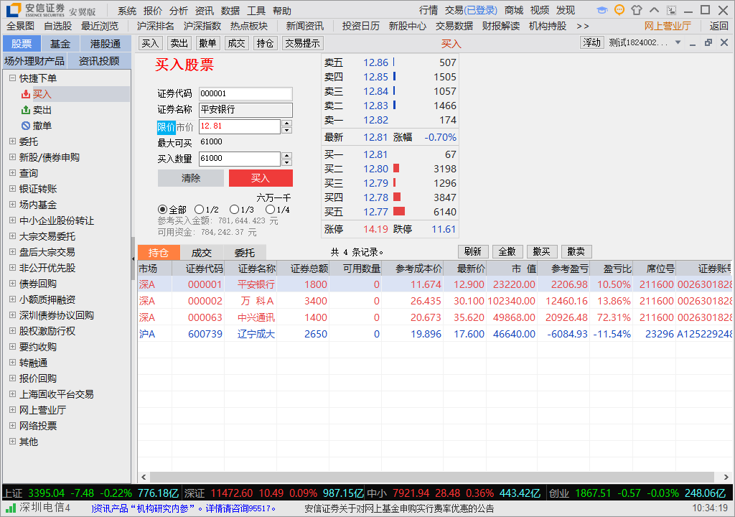Screen dimensions: 735x517
Task: Expand the 网络投票 tree node
Action: (13, 425)
